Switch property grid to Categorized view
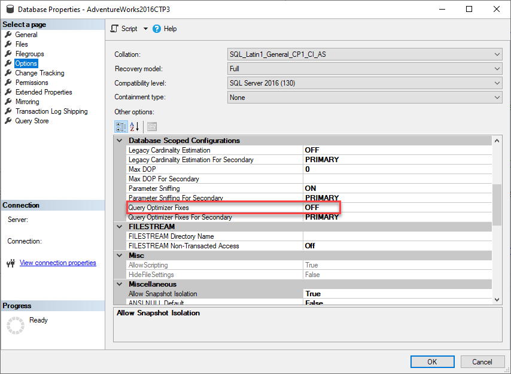The height and width of the screenshot is (374, 511). pyautogui.click(x=121, y=126)
